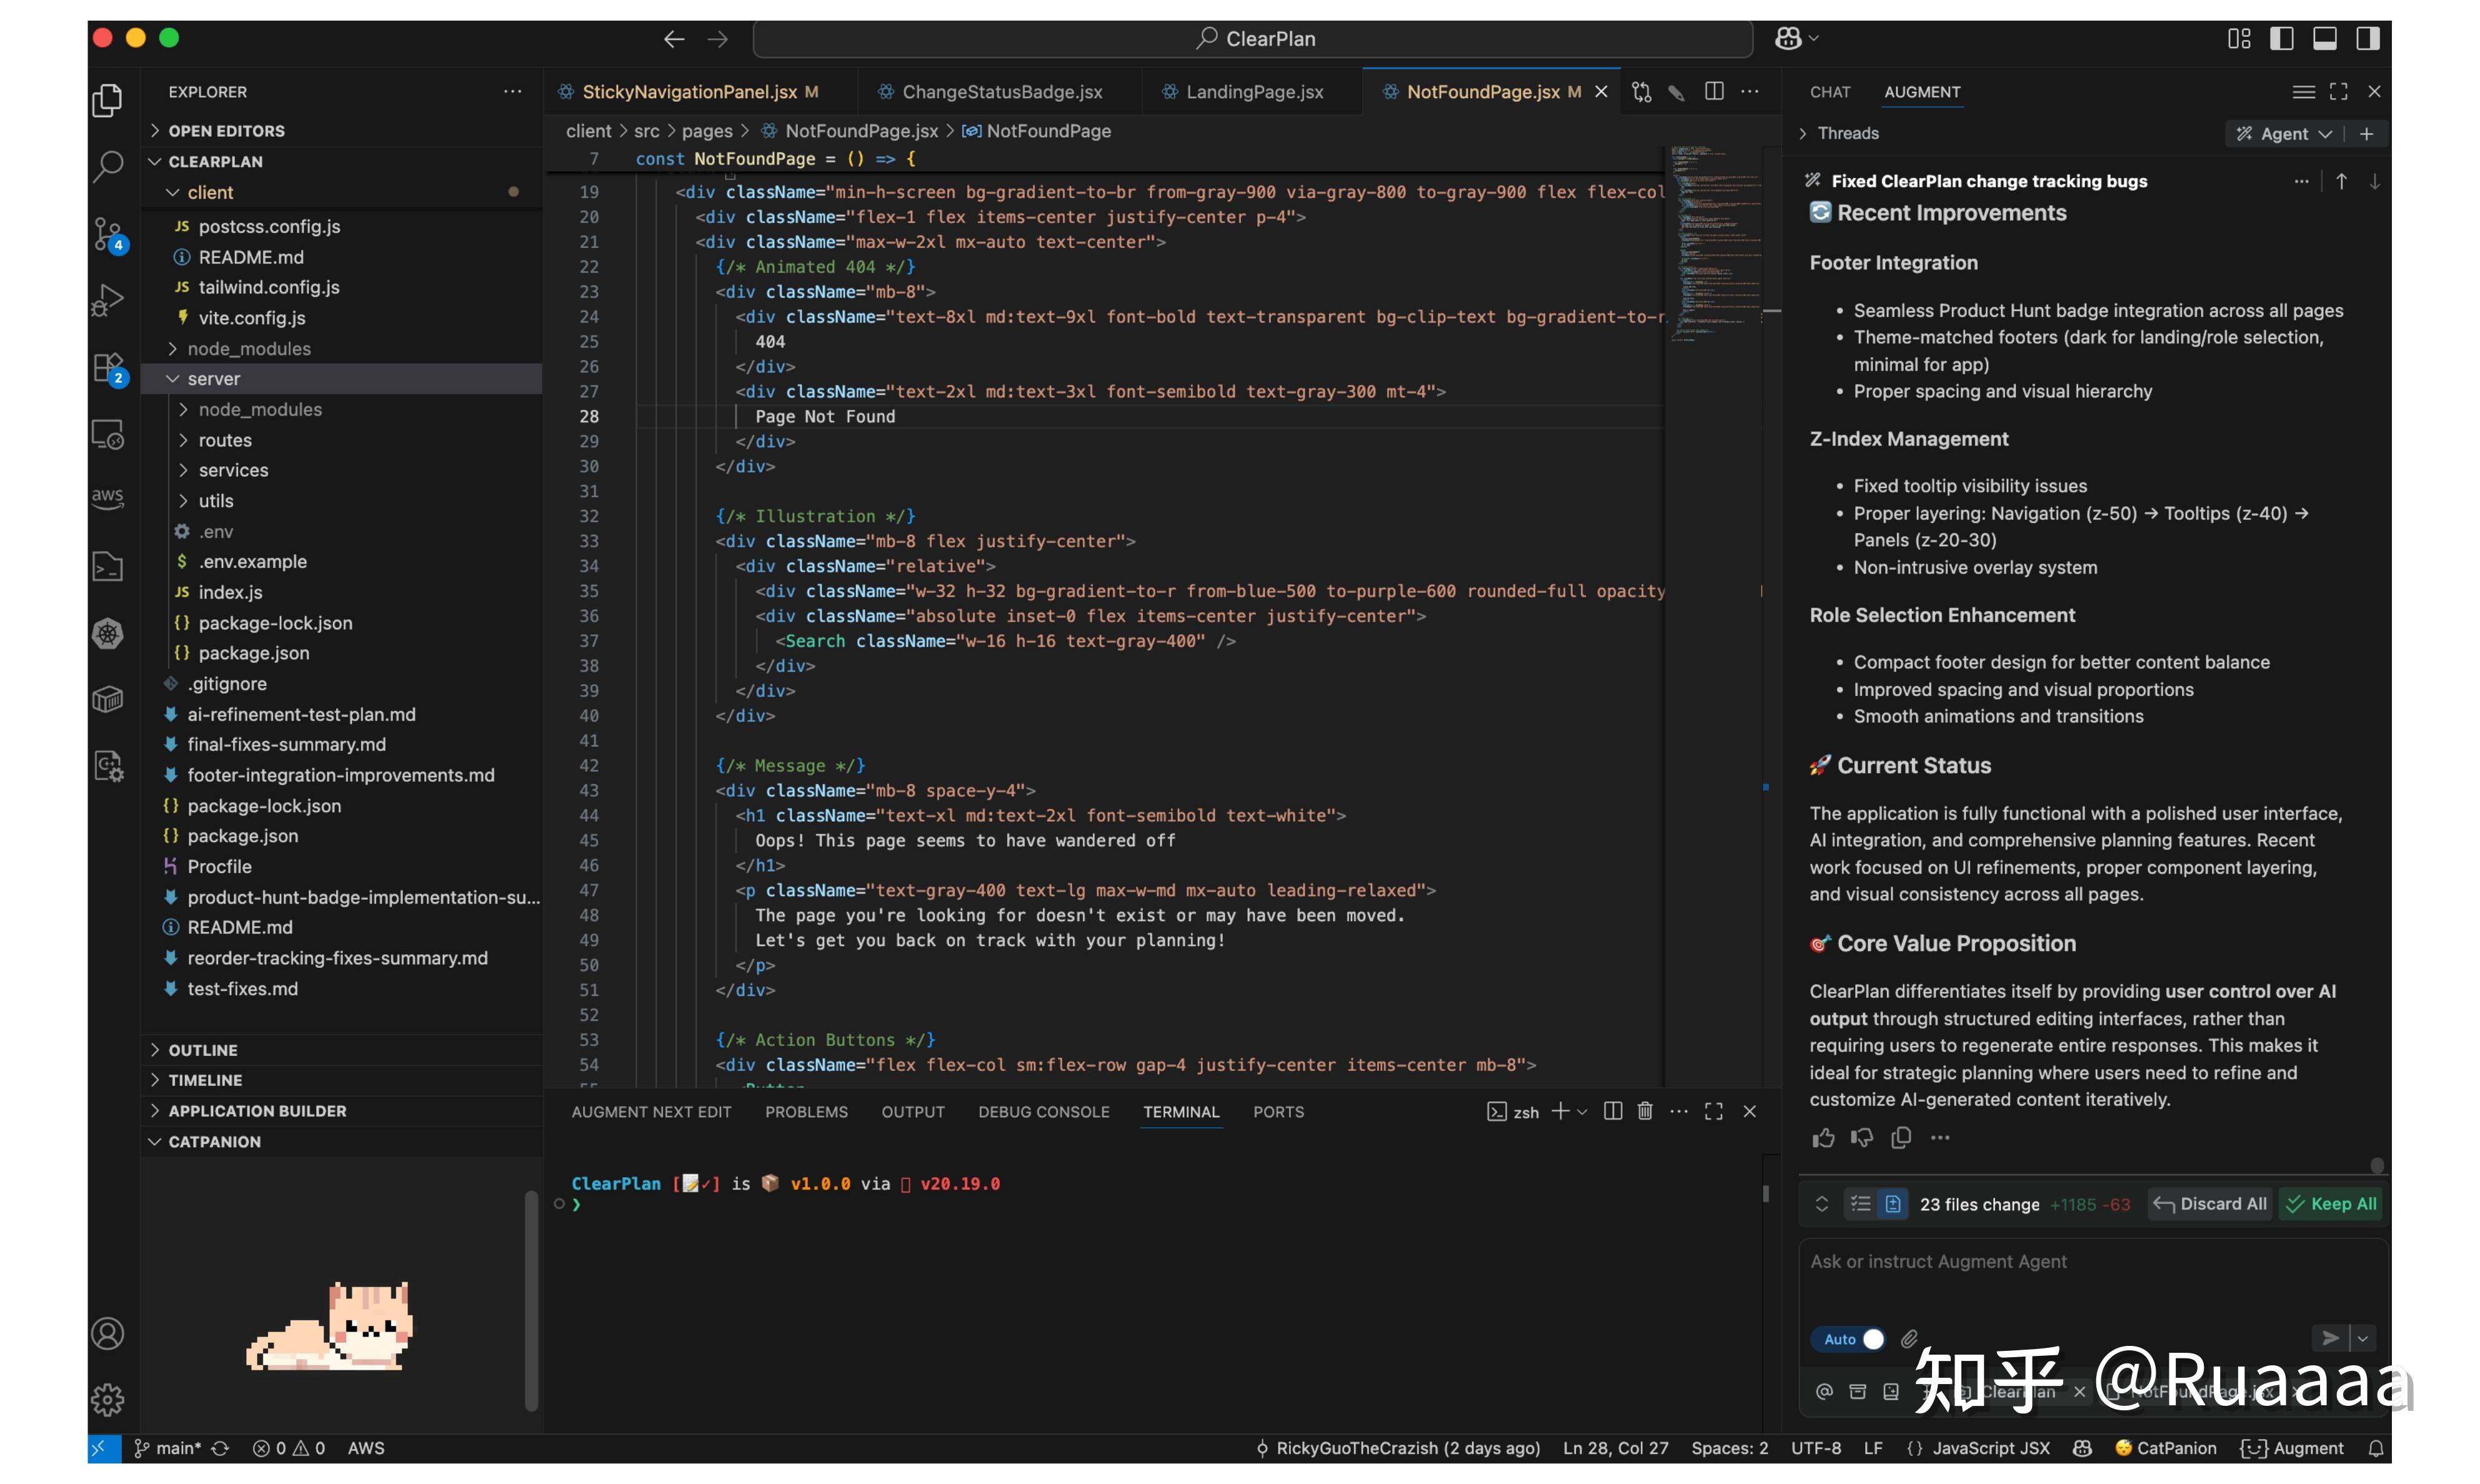Toggle the secondary side bar visibility
The width and height of the screenshot is (2480, 1484).
tap(2368, 39)
